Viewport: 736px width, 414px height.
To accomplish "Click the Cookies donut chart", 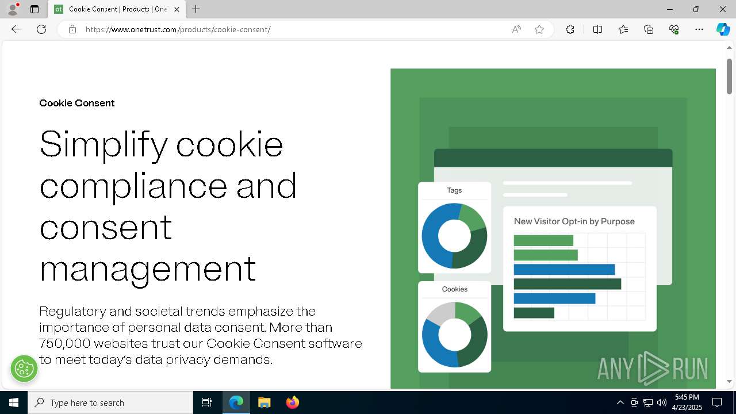I will [x=455, y=335].
